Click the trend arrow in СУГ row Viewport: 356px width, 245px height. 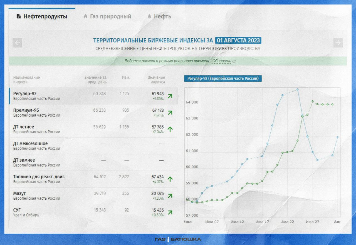point(170,212)
